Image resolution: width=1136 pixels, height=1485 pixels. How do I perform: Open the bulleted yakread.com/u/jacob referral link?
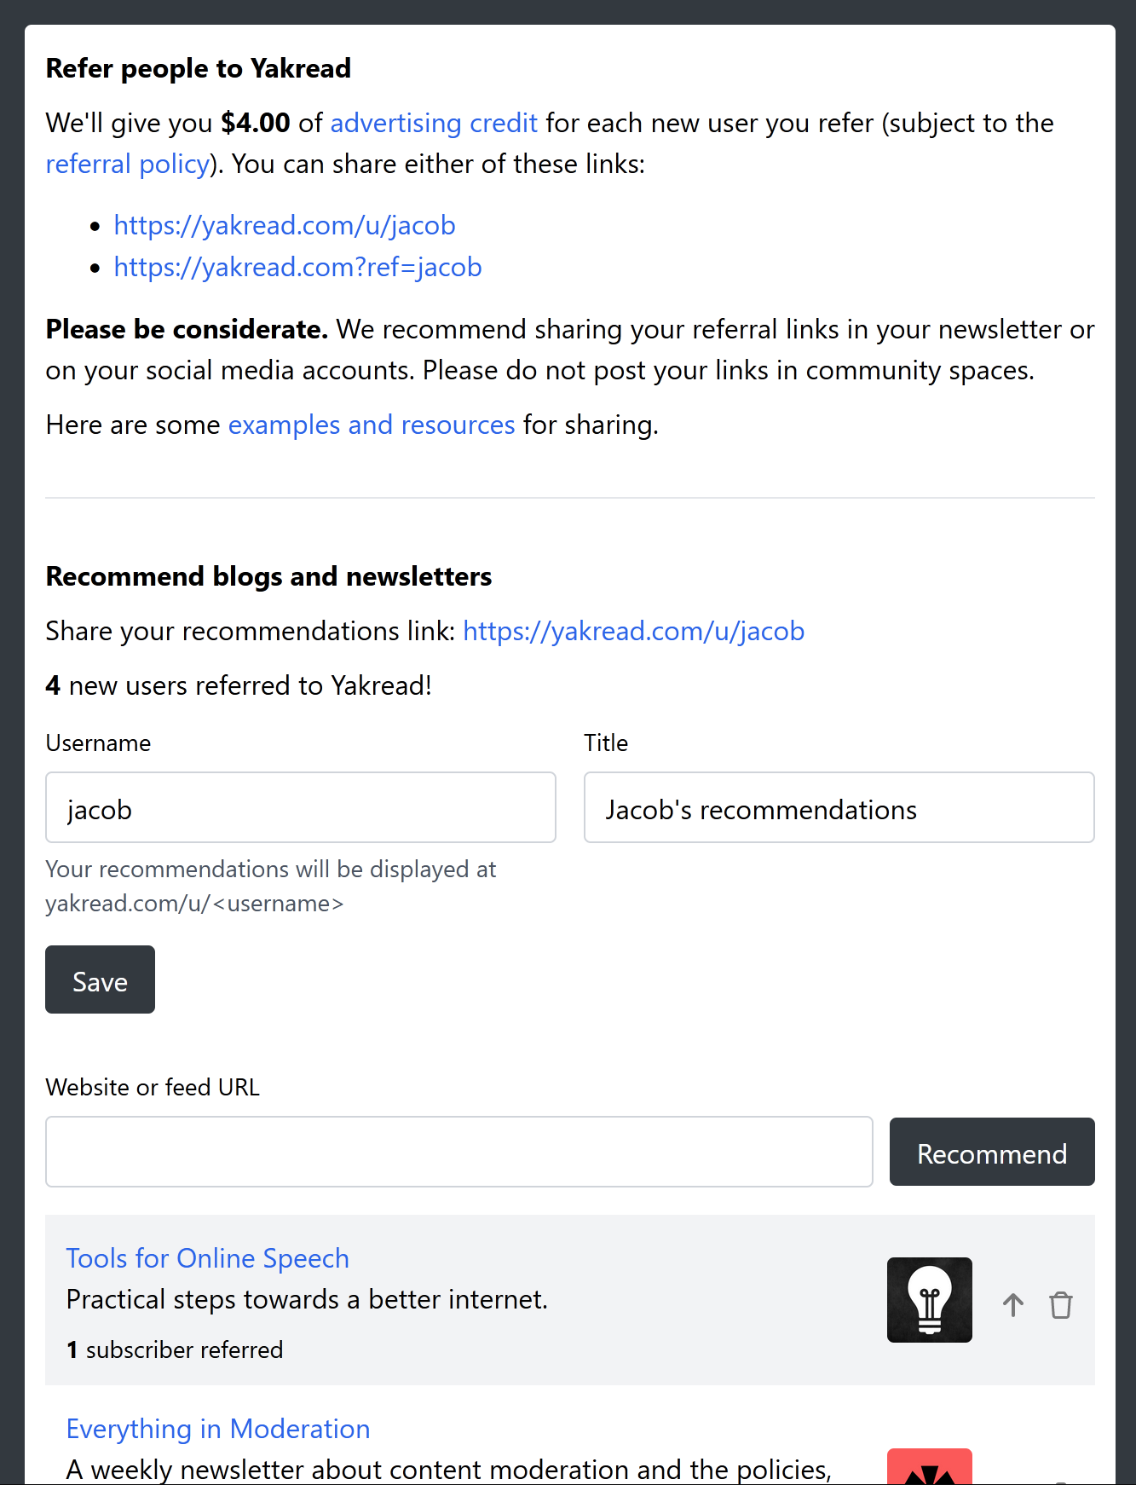pyautogui.click(x=285, y=226)
